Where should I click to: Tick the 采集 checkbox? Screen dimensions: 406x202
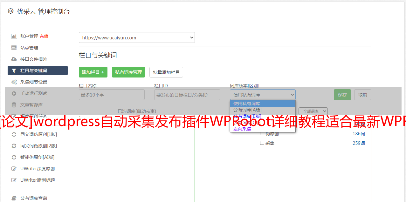(262, 143)
